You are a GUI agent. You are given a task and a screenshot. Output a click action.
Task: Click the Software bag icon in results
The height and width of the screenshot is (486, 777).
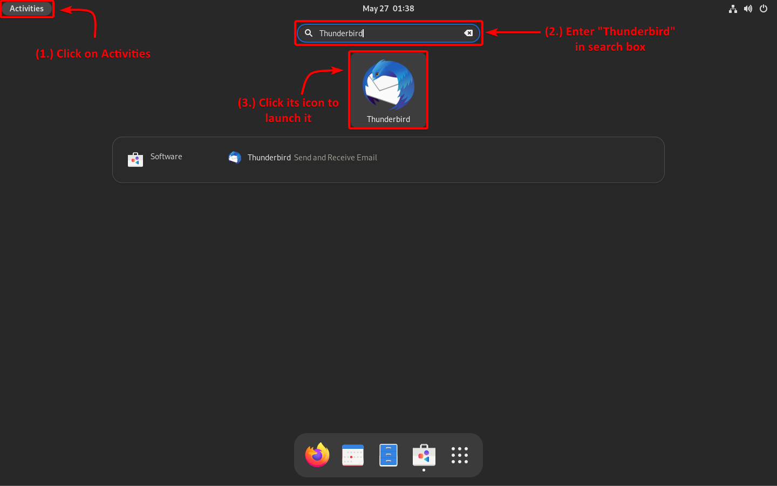tap(135, 159)
